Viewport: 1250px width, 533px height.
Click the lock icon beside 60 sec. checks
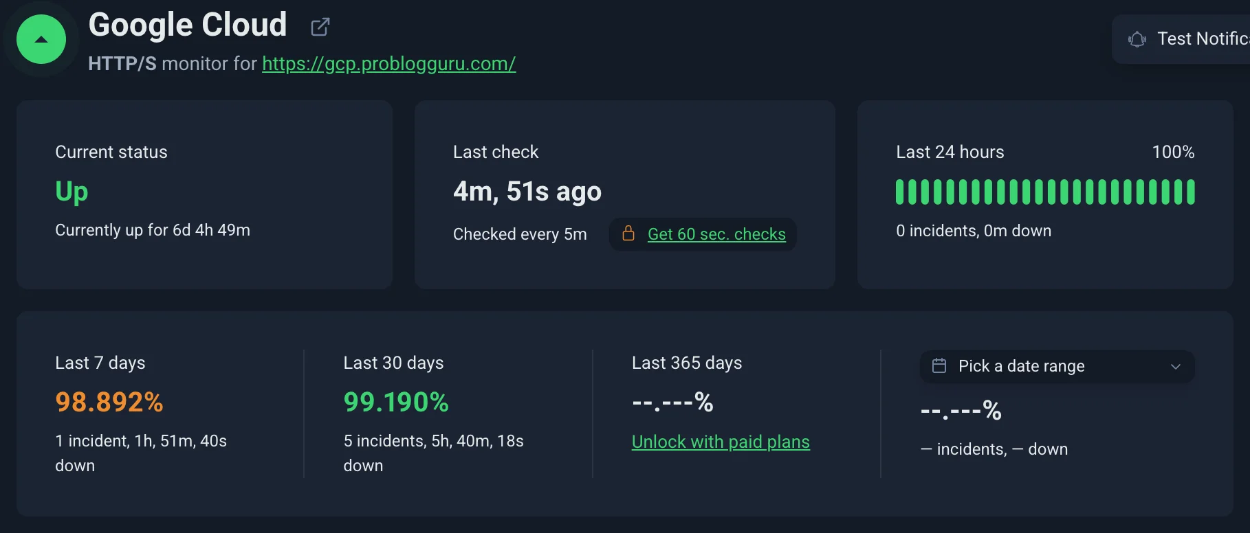(628, 234)
